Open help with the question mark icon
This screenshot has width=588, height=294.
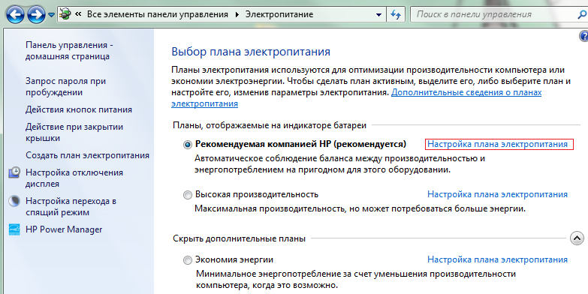tap(584, 36)
